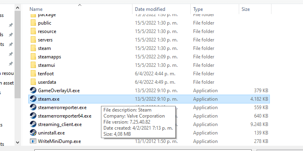Select the tenfoot folder name

point(46,74)
